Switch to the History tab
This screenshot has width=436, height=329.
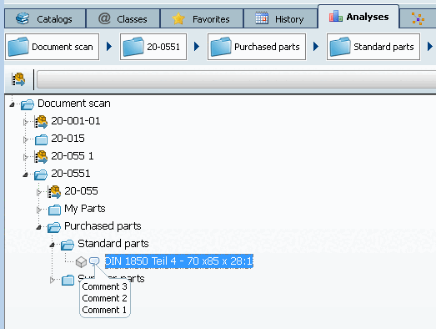click(280, 18)
